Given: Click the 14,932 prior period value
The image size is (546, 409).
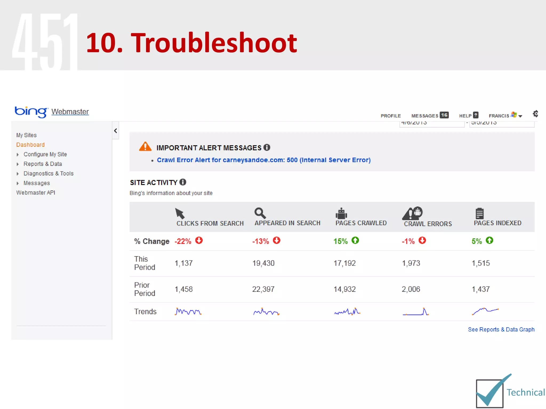Looking at the screenshot, I should pyautogui.click(x=345, y=289).
